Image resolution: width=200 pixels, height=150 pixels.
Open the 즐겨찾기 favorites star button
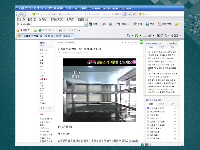pos(23,30)
